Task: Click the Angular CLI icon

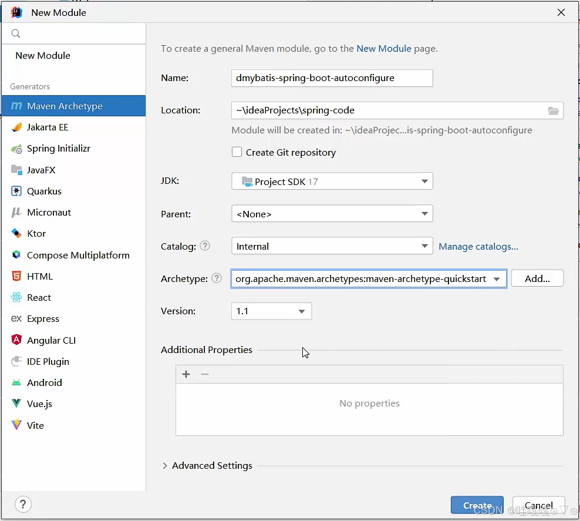Action: pyautogui.click(x=16, y=340)
